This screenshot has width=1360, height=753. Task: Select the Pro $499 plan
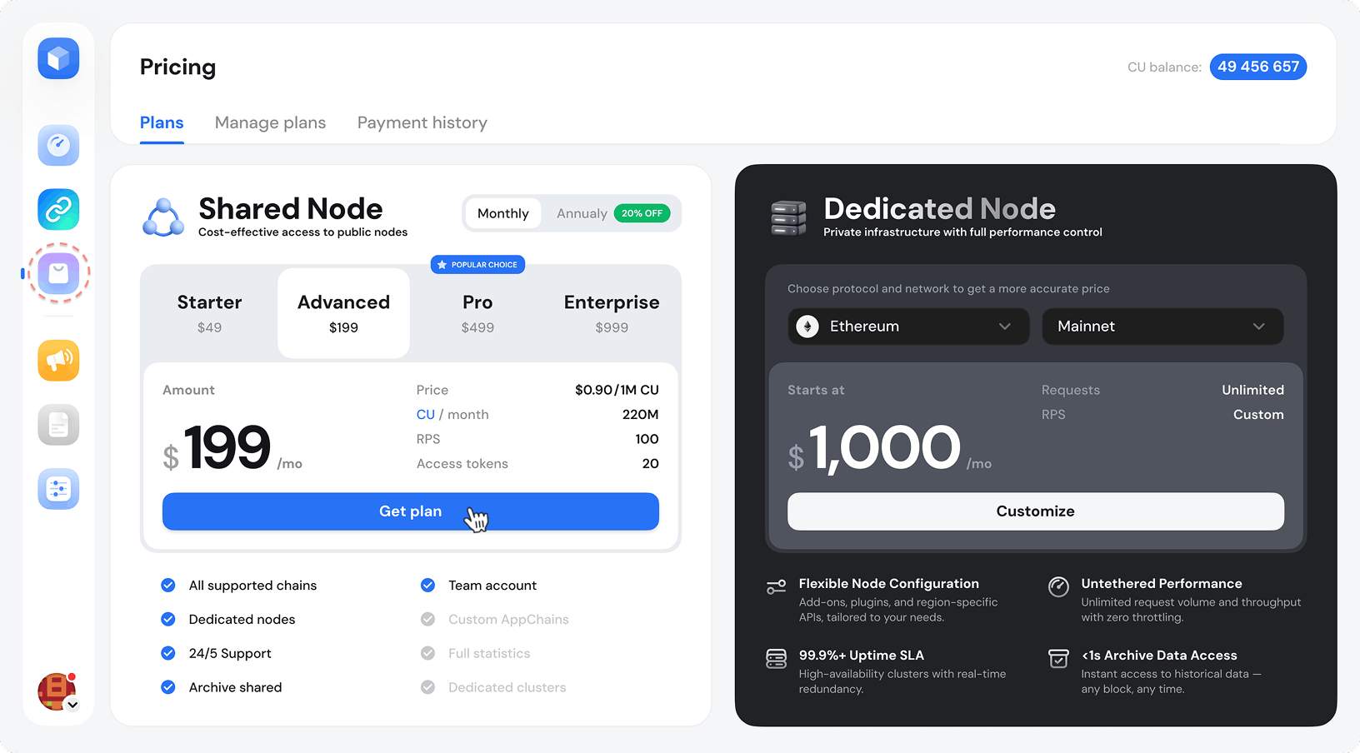point(477,313)
